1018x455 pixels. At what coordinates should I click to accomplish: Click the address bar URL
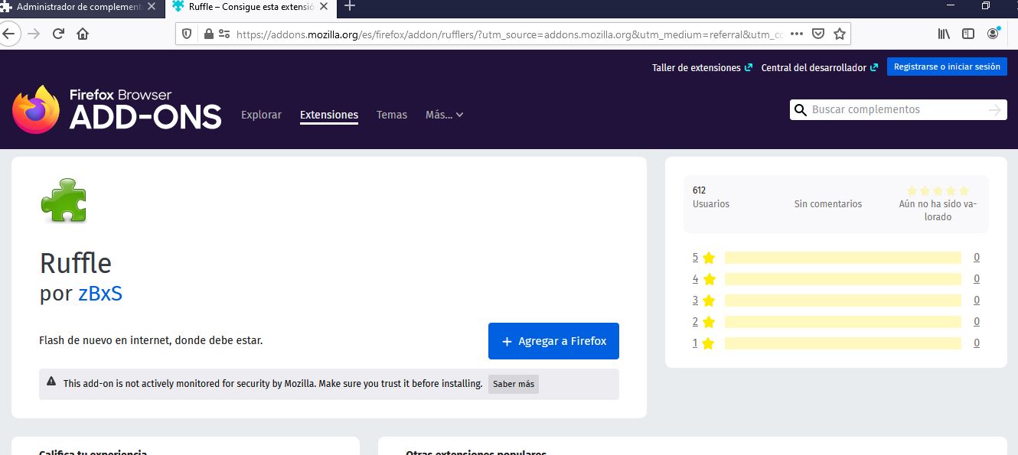tap(510, 34)
